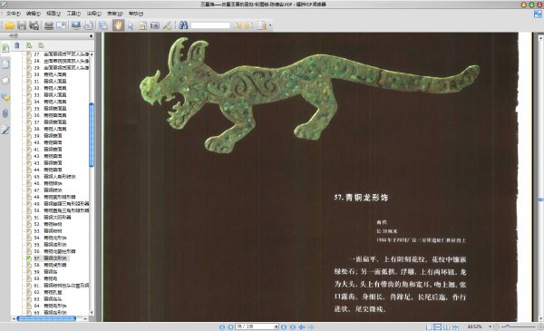This screenshot has height=331, width=544.
Task: Open the 编辑 (Edit) menu
Action: click(x=34, y=14)
